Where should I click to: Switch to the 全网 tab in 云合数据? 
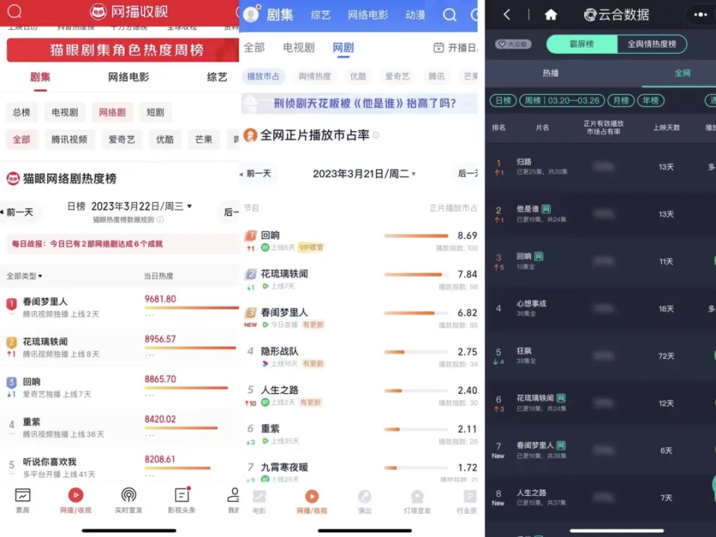coord(682,73)
